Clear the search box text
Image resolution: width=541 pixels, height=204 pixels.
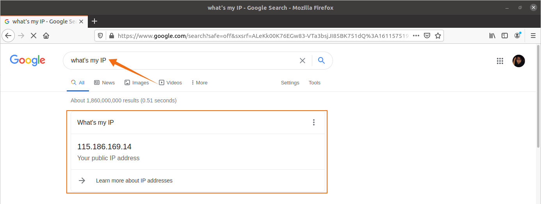pos(303,61)
